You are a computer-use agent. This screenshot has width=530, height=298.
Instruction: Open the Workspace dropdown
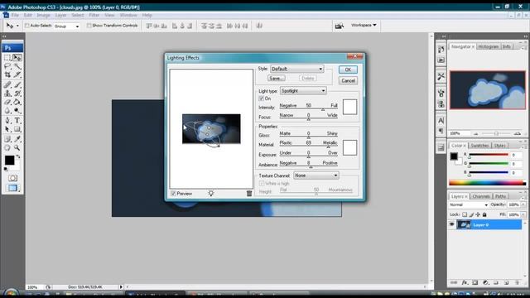pyautogui.click(x=364, y=25)
